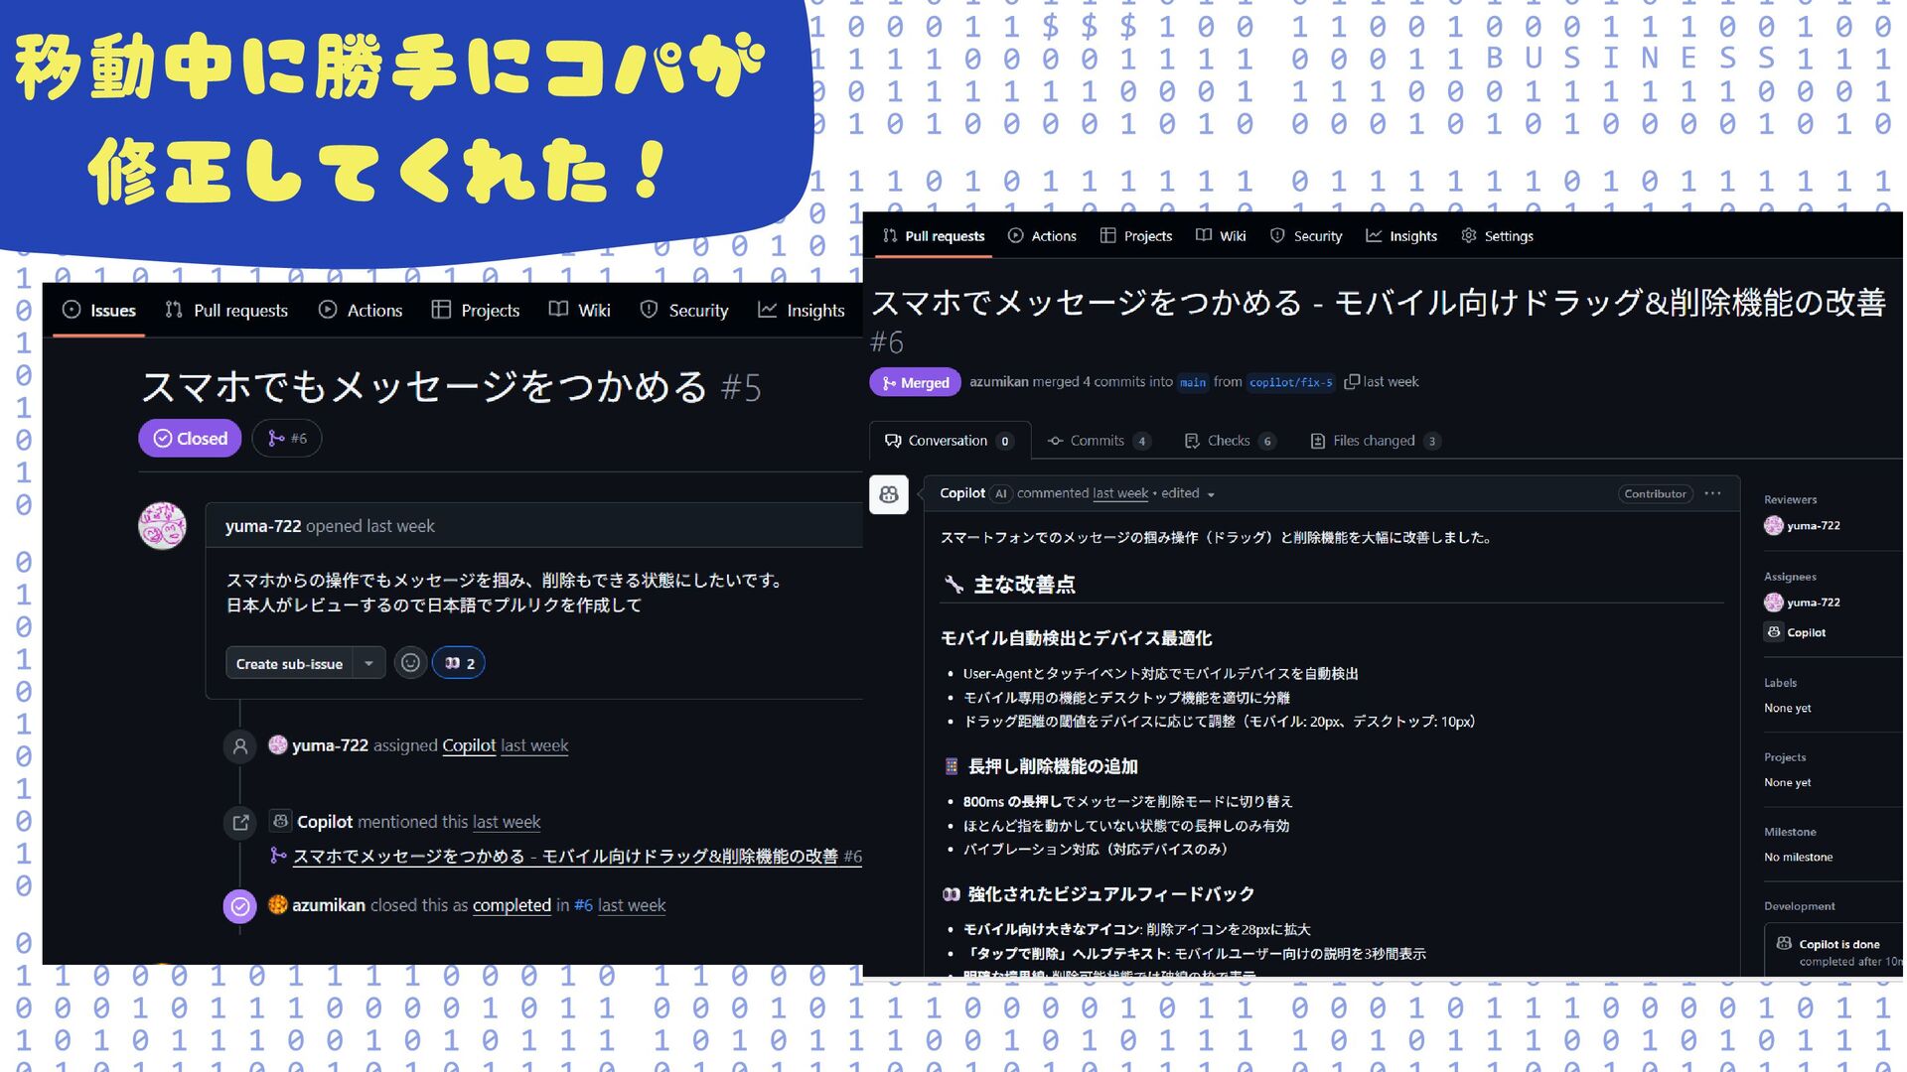Image resolution: width=1907 pixels, height=1072 pixels.
Task: Click the Labels sidebar heading
Action: 1780,683
